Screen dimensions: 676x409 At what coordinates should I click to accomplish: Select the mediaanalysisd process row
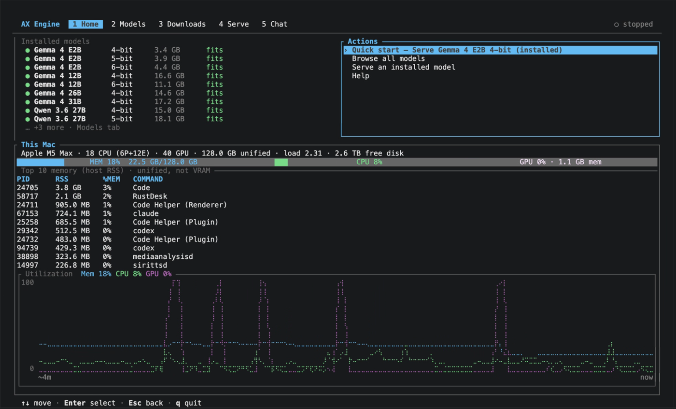(105, 256)
